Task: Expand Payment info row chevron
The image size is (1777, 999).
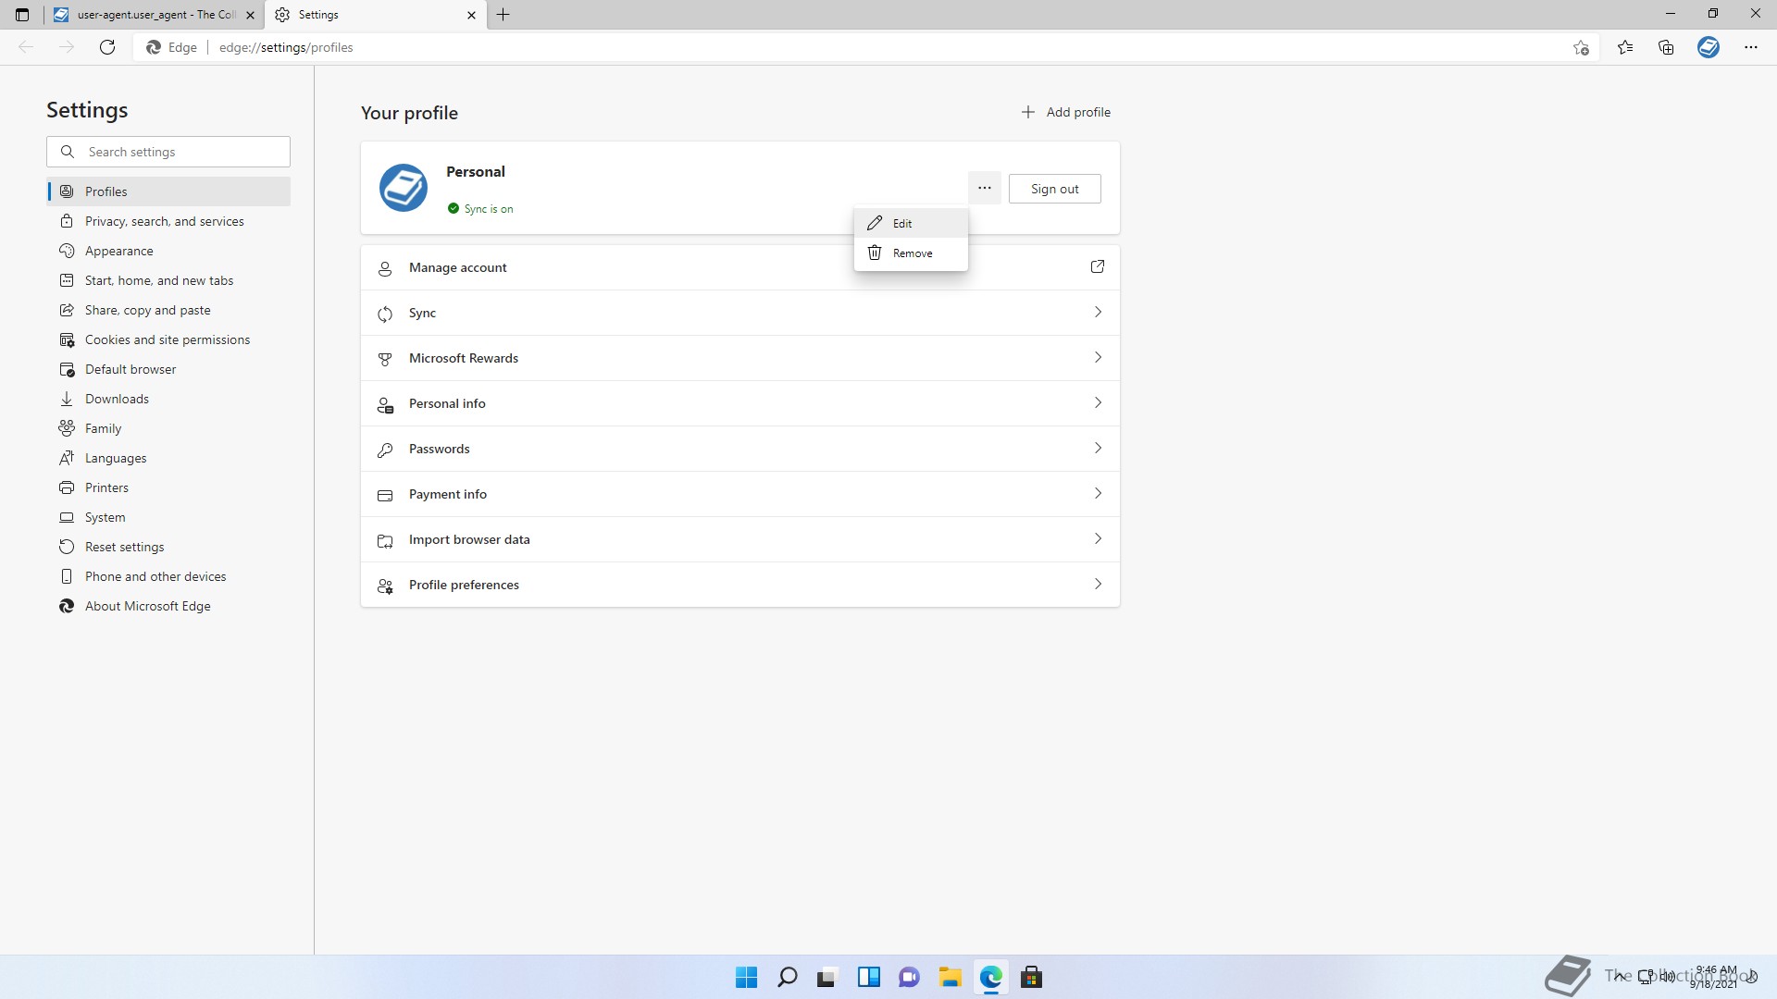Action: pyautogui.click(x=1098, y=493)
